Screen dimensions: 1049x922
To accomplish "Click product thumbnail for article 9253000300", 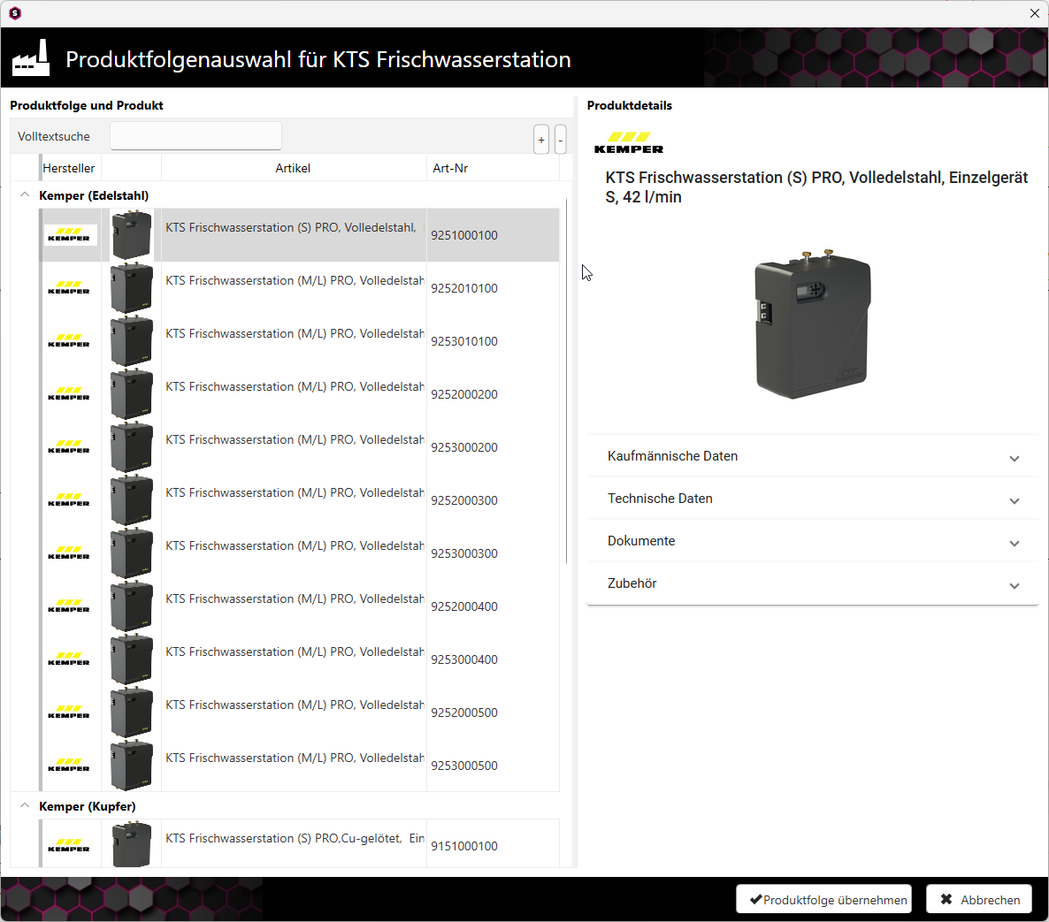I will (132, 552).
